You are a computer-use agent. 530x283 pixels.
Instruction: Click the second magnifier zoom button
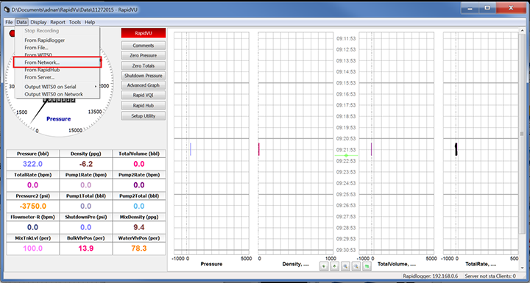tap(356, 266)
